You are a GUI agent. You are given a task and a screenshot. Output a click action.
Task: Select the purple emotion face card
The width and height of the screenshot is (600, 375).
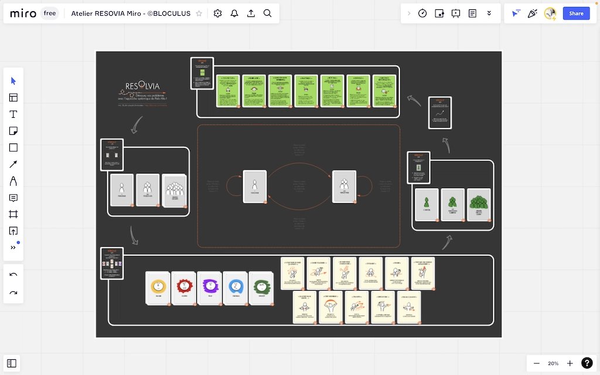pyautogui.click(x=210, y=288)
